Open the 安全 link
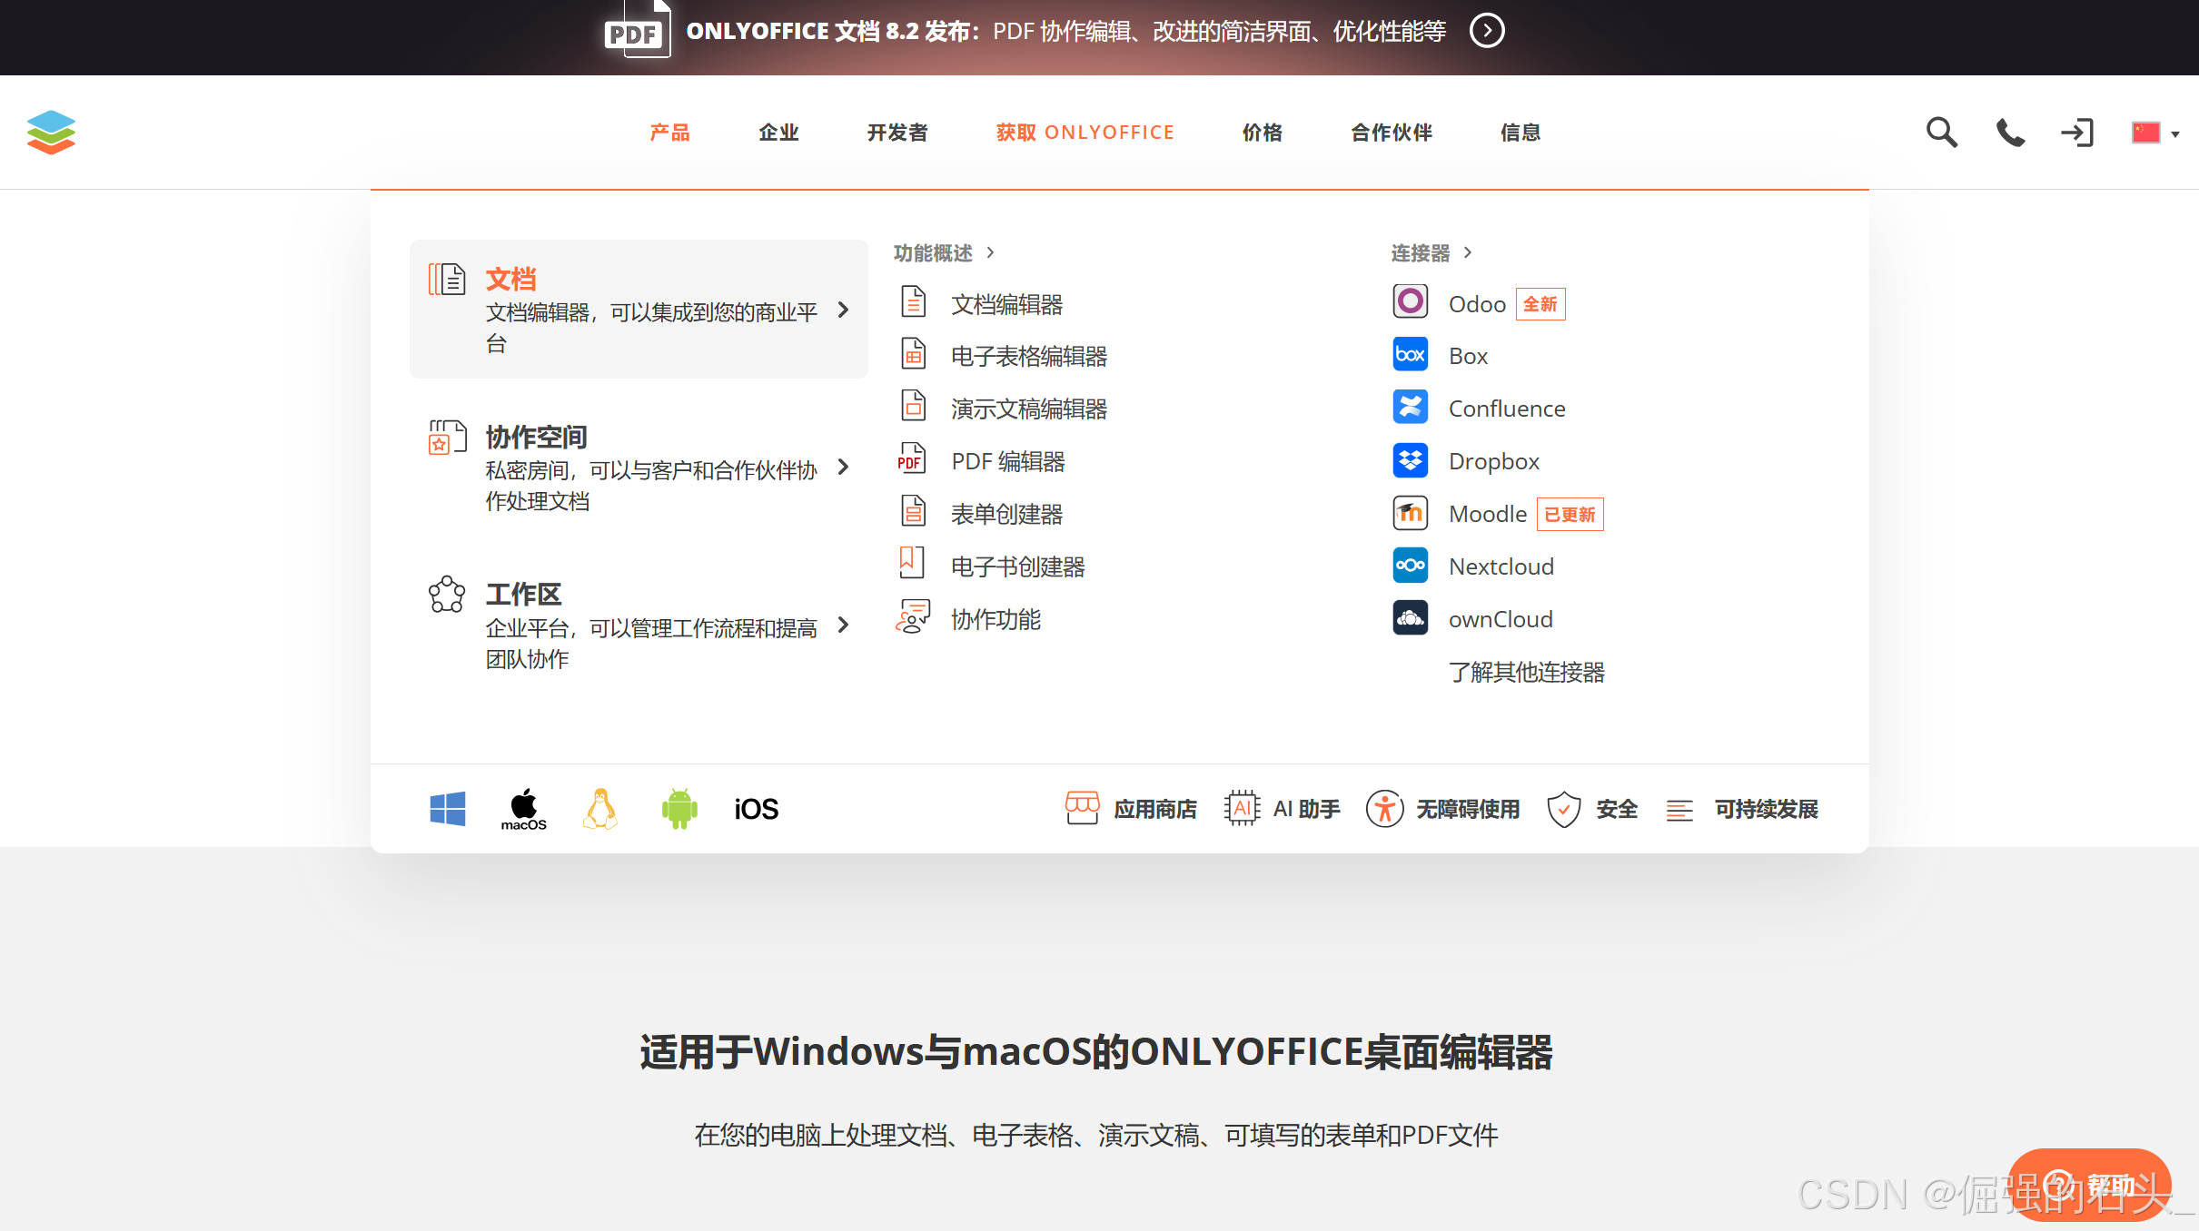Screen dimensions: 2199x1231 [x=1592, y=809]
